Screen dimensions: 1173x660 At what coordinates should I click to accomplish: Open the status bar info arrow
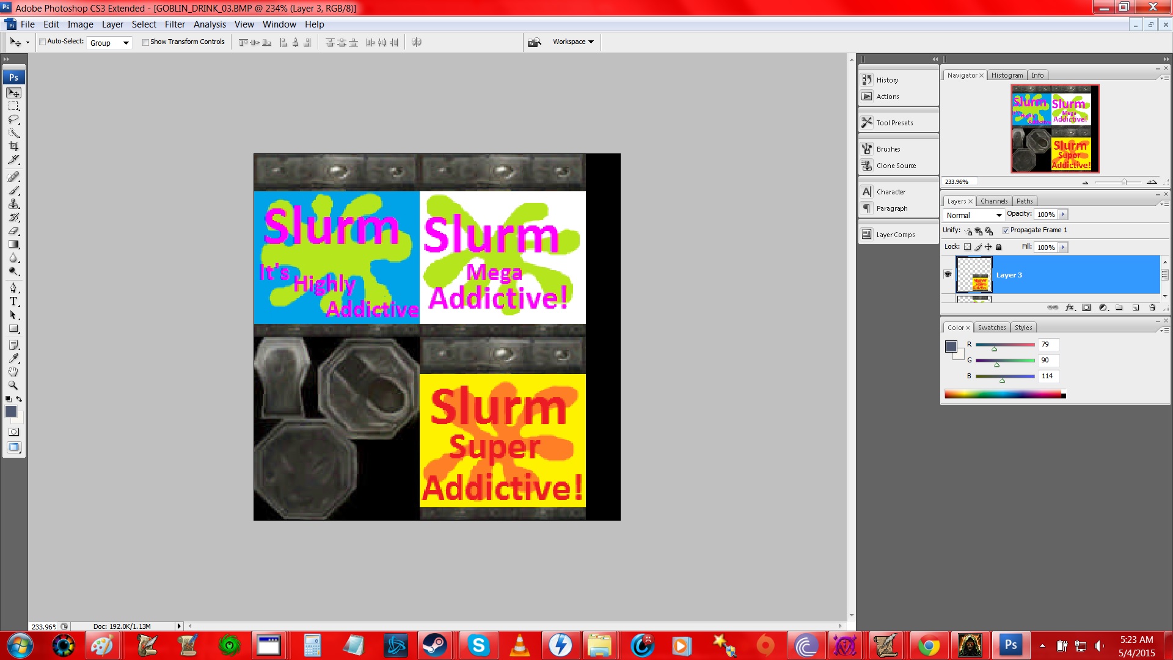pyautogui.click(x=179, y=626)
